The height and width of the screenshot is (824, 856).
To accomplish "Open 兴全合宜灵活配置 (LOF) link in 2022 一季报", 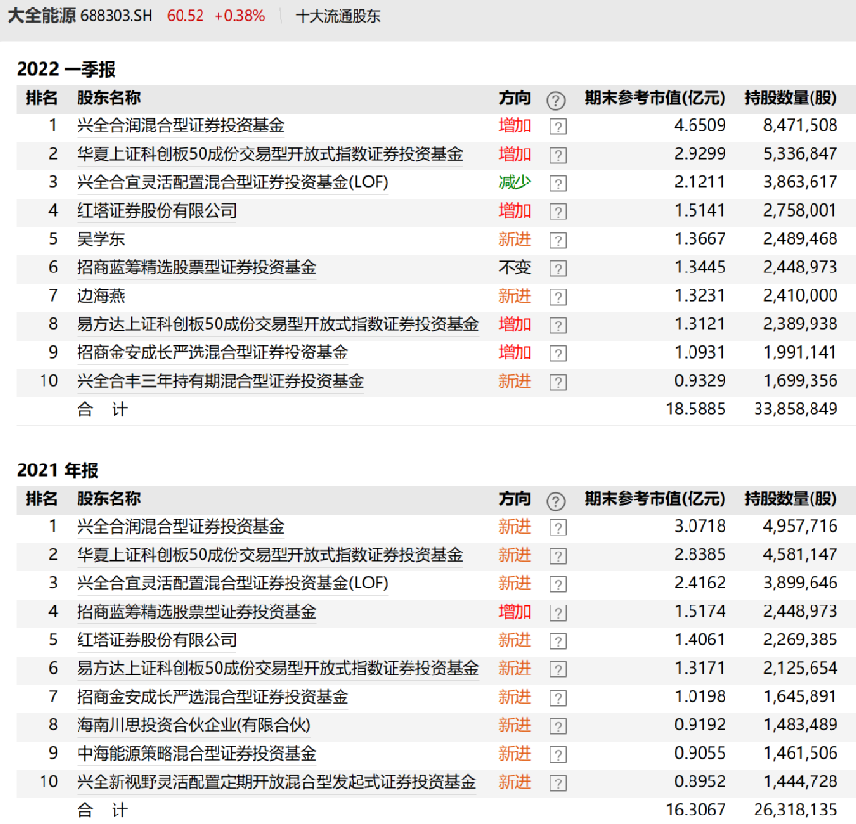I will tap(233, 183).
